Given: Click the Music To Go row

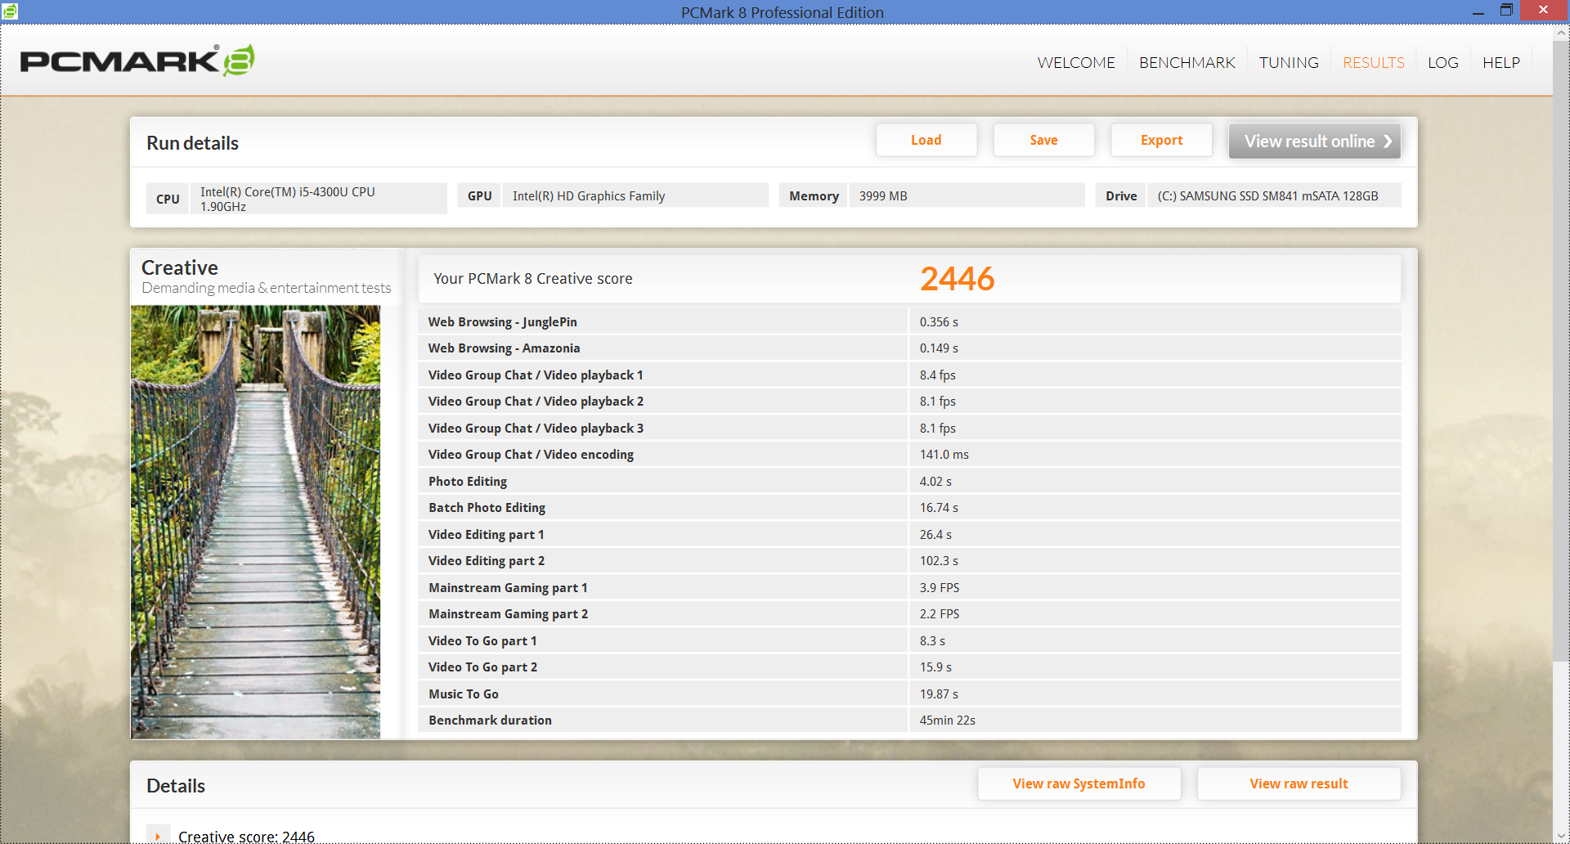Looking at the screenshot, I should [909, 694].
